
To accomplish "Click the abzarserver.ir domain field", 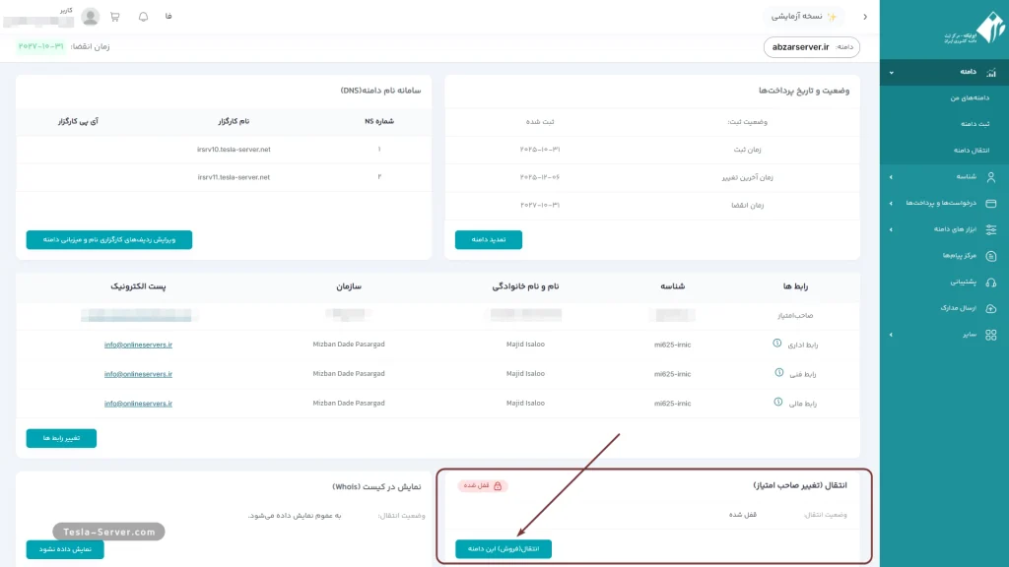I will (811, 47).
